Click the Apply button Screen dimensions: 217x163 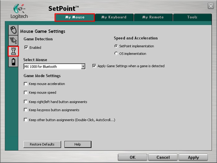pos(193,157)
